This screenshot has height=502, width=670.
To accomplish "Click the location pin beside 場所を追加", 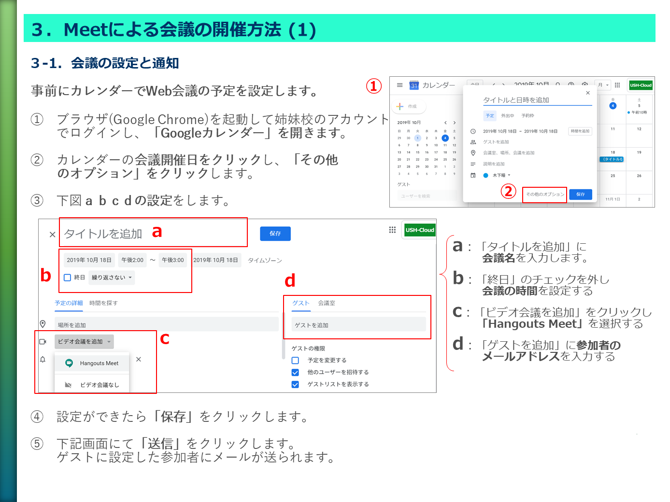I will [x=43, y=324].
